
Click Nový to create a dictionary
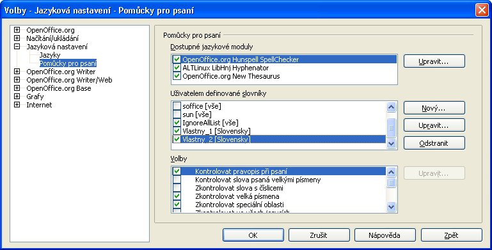[x=434, y=108]
